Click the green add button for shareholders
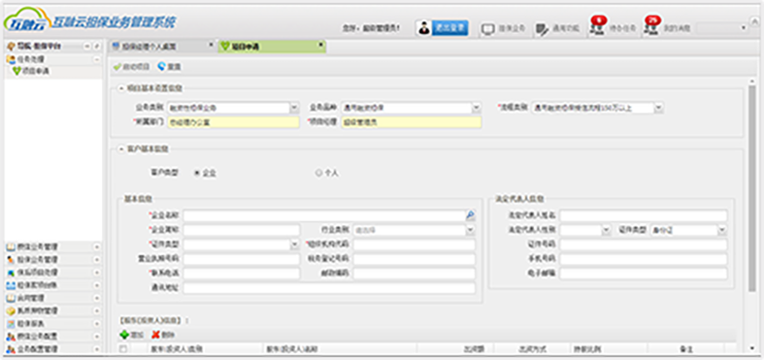 pos(132,335)
